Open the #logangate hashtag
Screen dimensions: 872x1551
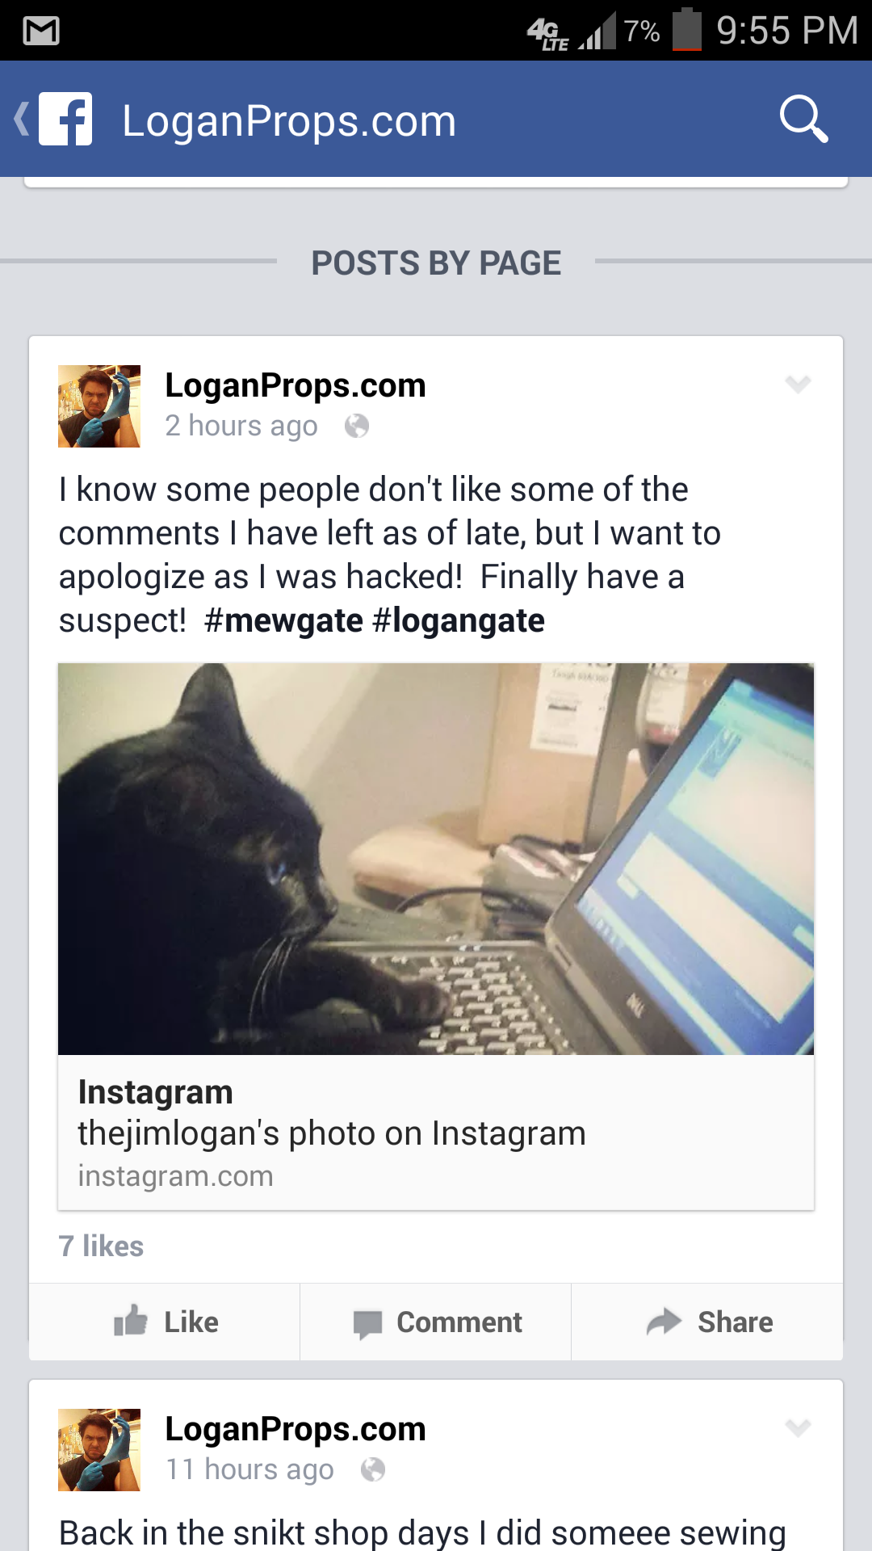click(459, 620)
